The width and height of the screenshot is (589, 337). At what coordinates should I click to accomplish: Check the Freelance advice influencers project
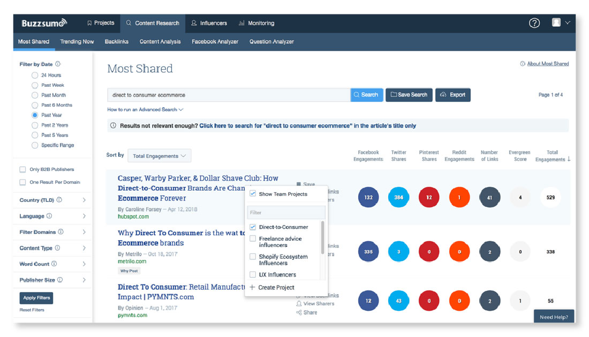pyautogui.click(x=253, y=238)
